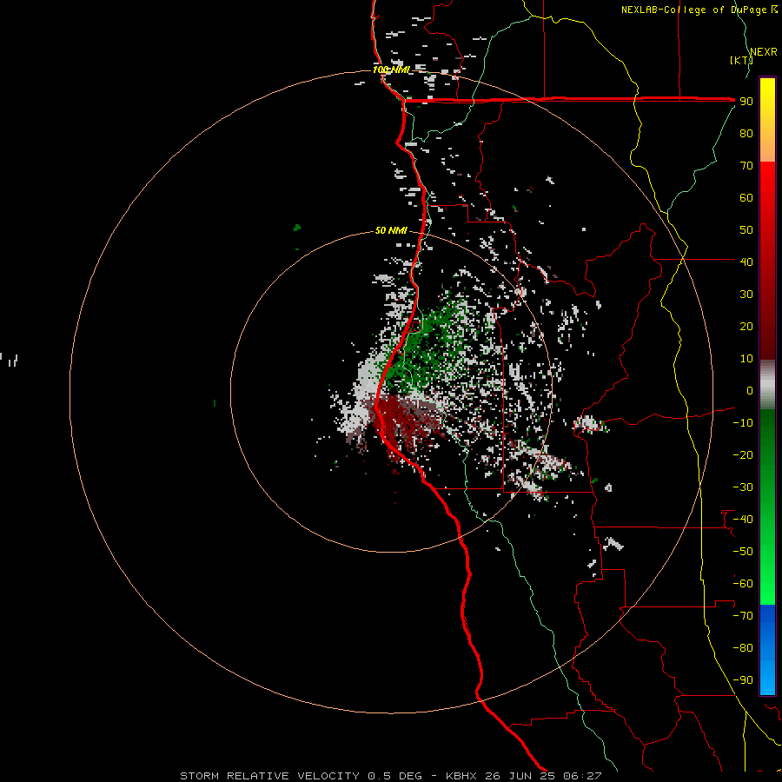Click the 50 value on velocity scale
The height and width of the screenshot is (782, 782).
tap(746, 230)
